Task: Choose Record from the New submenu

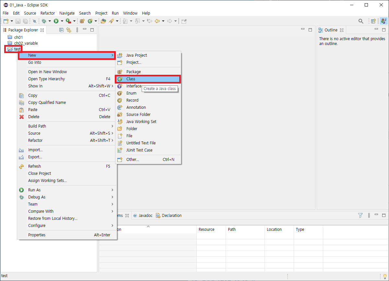Action: click(x=148, y=100)
